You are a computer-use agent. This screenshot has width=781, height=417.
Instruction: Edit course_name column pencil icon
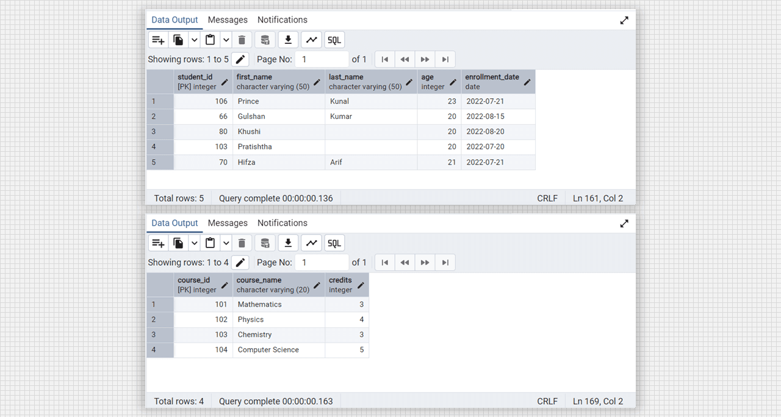317,285
